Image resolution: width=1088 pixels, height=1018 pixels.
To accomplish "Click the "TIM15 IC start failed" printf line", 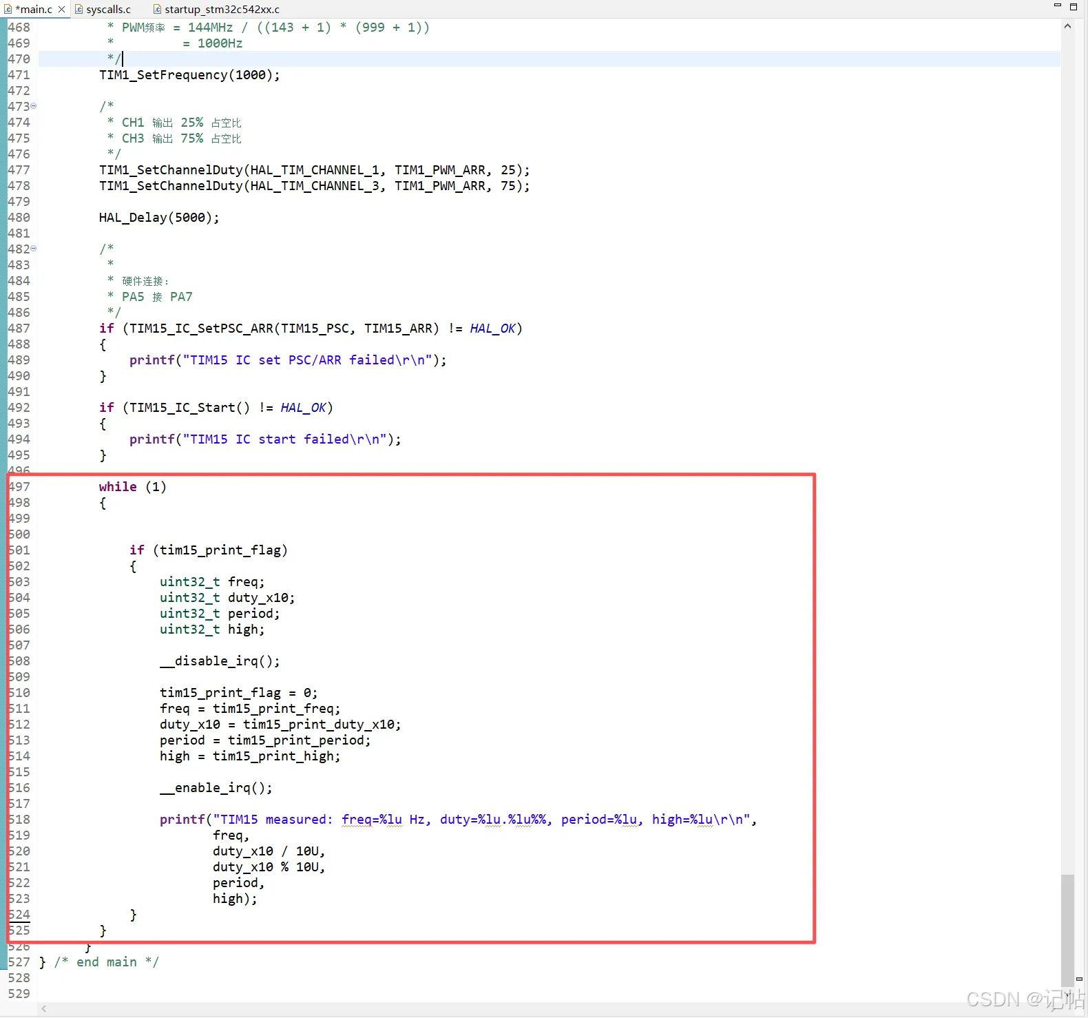I will [x=265, y=439].
